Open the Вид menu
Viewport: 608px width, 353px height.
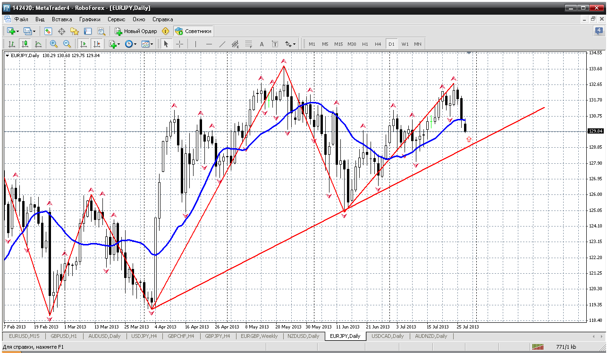pos(40,19)
